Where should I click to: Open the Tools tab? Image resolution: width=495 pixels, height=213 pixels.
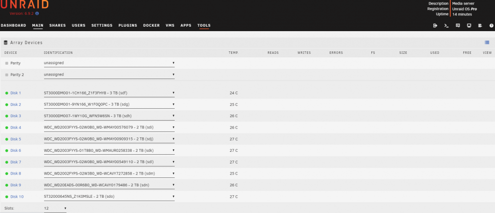click(x=204, y=26)
